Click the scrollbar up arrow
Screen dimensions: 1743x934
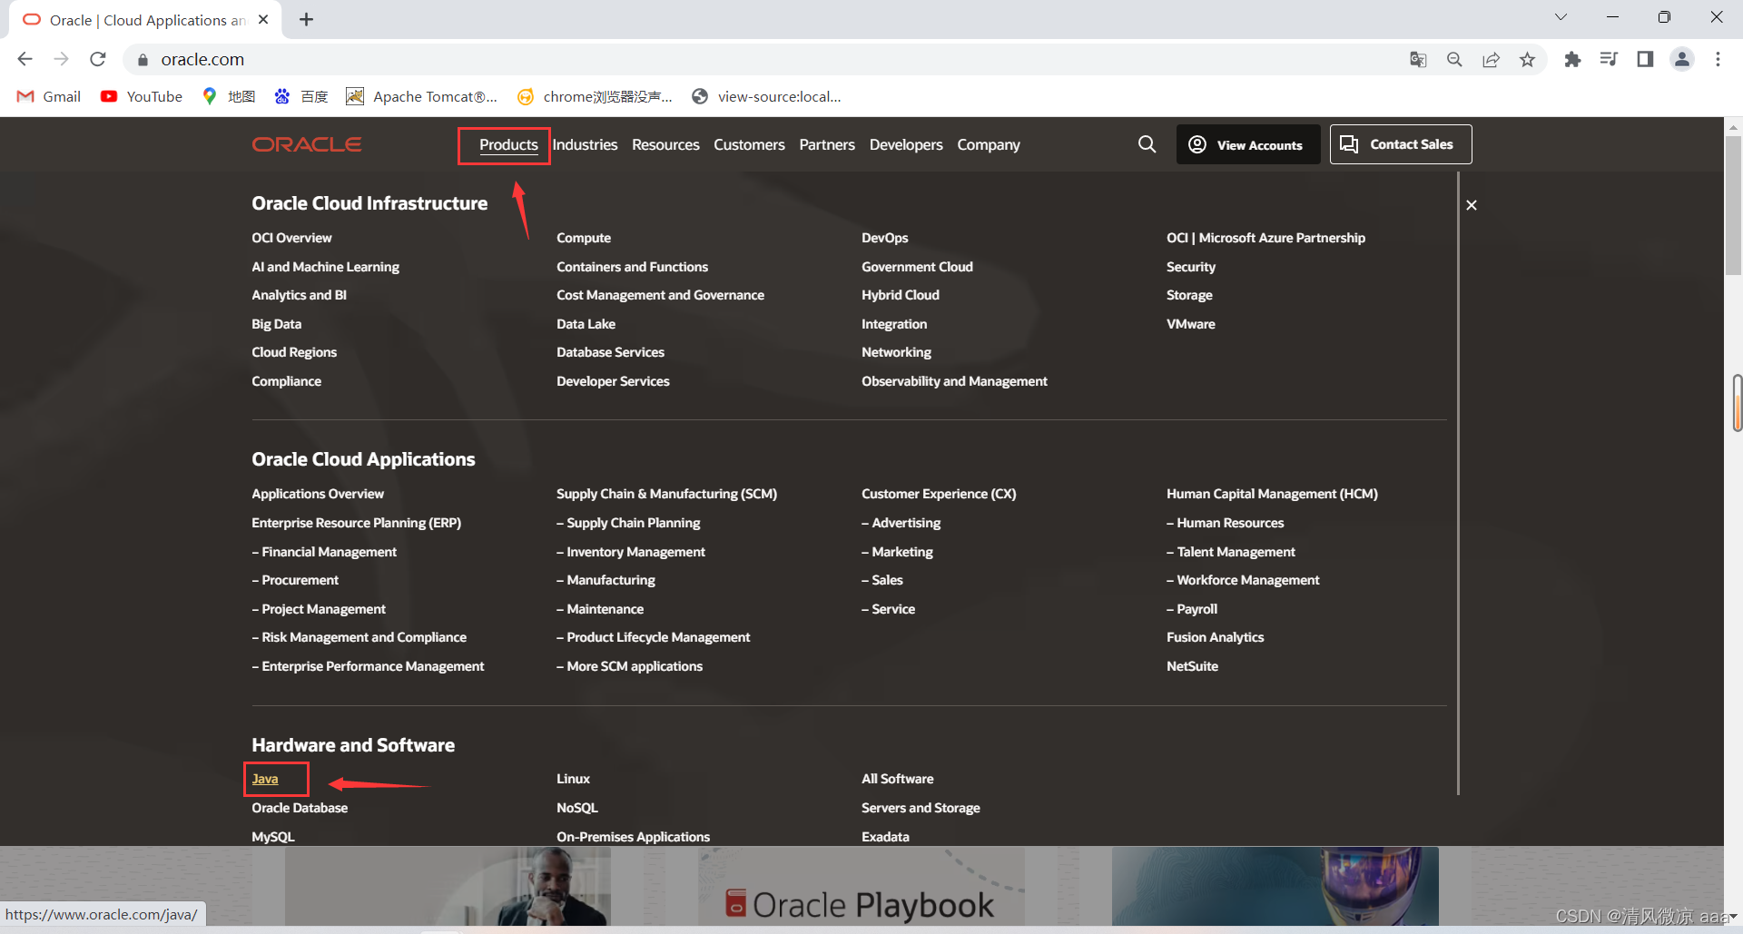coord(1733,127)
